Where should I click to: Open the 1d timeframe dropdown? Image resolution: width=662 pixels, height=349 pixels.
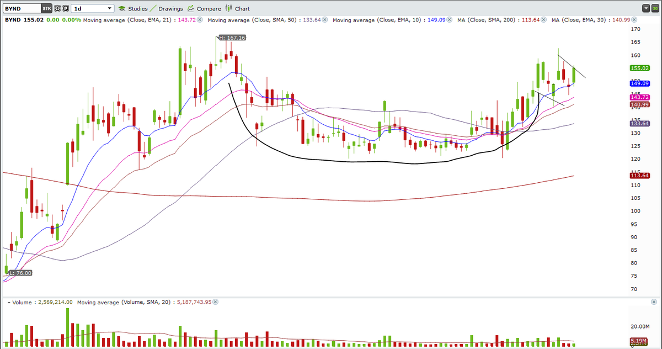coord(92,8)
